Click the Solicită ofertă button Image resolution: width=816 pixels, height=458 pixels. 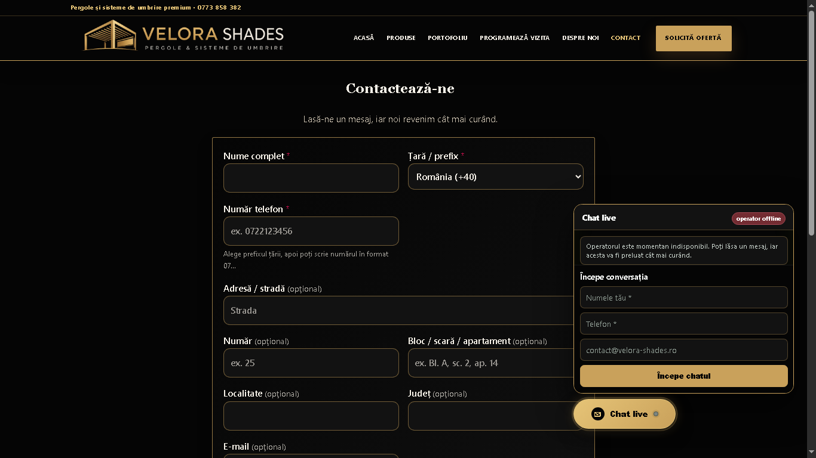(694, 38)
